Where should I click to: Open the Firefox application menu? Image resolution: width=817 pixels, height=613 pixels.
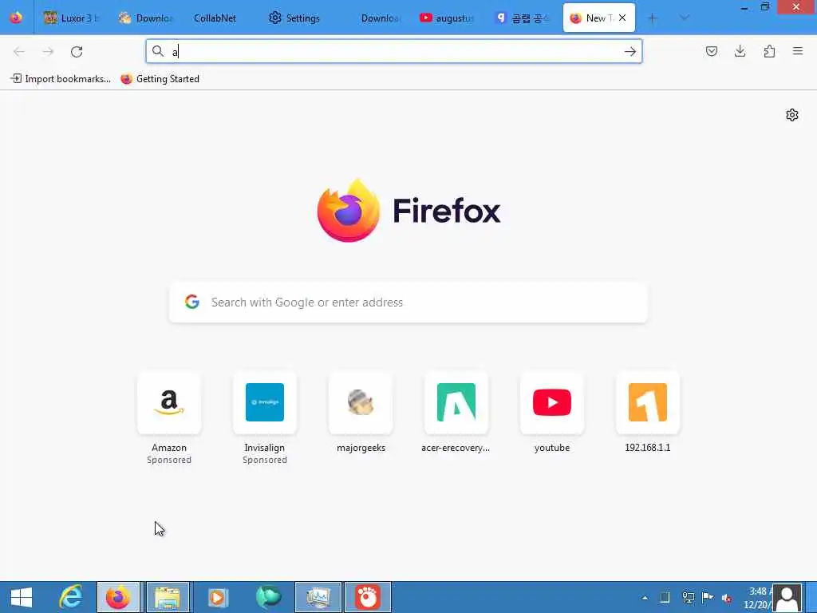(x=798, y=51)
